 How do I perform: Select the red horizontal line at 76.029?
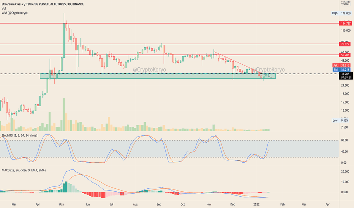coord(169,44)
